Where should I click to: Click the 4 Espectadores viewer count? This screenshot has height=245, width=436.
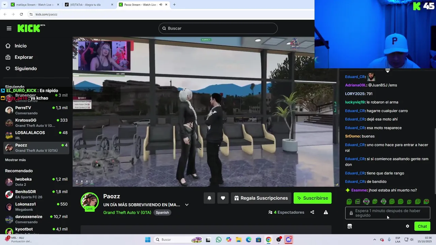[x=286, y=212]
